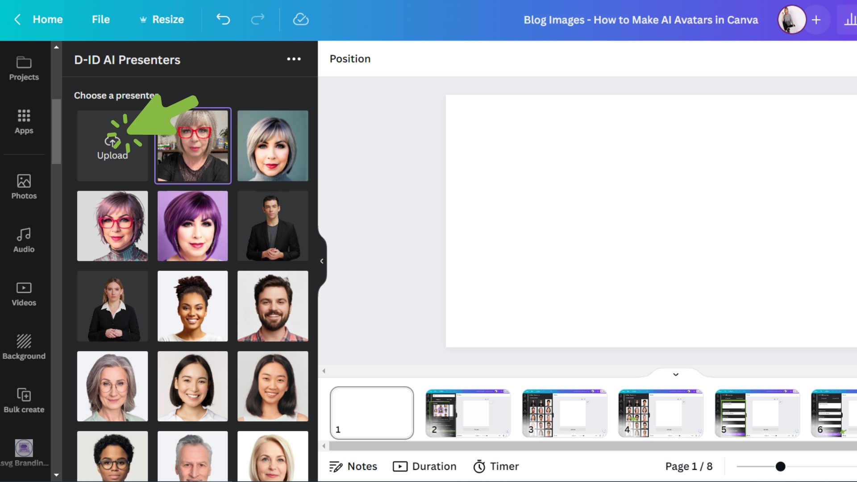
Task: Click the sidebar scroll down arrow
Action: 56,475
